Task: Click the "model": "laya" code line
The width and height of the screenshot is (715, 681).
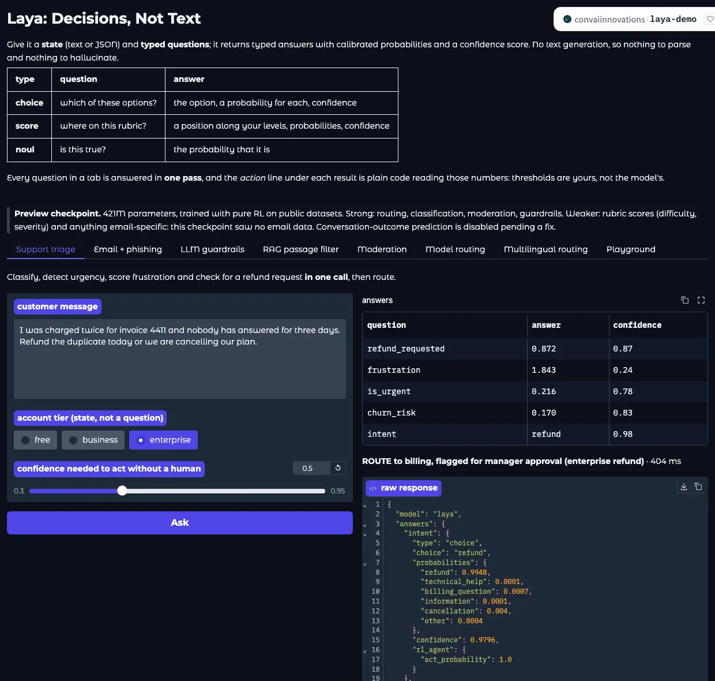Action: 428,514
